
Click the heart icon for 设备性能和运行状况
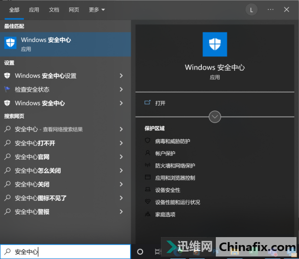coord(148,201)
